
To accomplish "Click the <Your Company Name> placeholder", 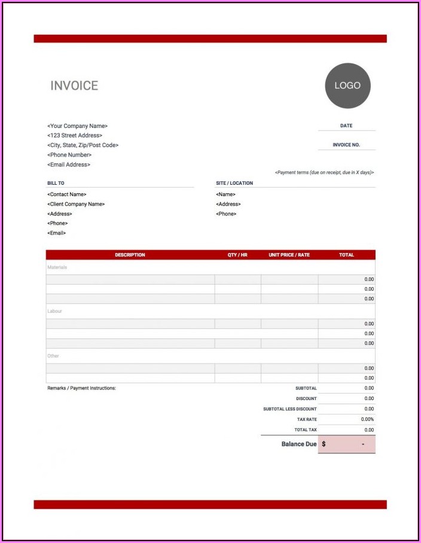I will [77, 126].
